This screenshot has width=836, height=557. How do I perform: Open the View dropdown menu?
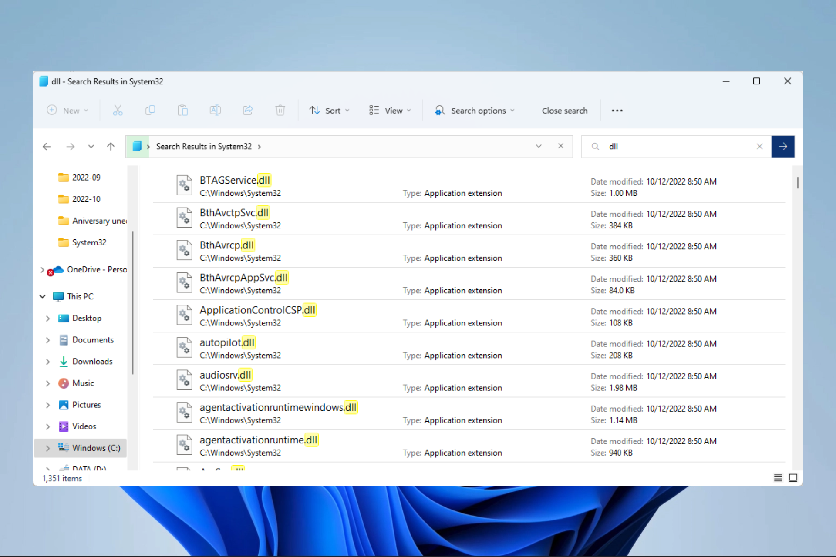pyautogui.click(x=390, y=111)
